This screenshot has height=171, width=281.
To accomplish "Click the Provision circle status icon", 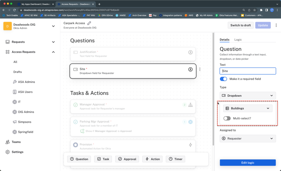I will (x=75, y=145).
